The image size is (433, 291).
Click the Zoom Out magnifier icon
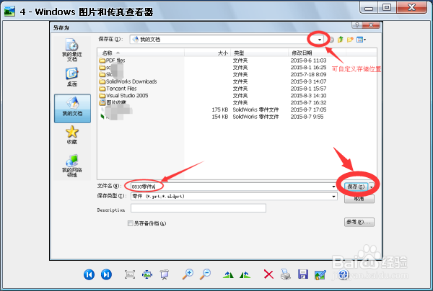(x=206, y=274)
